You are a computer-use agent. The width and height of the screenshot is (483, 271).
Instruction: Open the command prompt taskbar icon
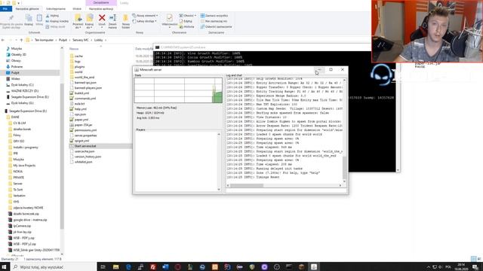[x=289, y=266]
